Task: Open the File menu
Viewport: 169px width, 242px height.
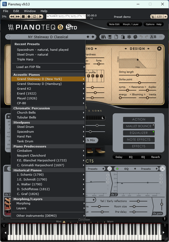Action: point(5,11)
